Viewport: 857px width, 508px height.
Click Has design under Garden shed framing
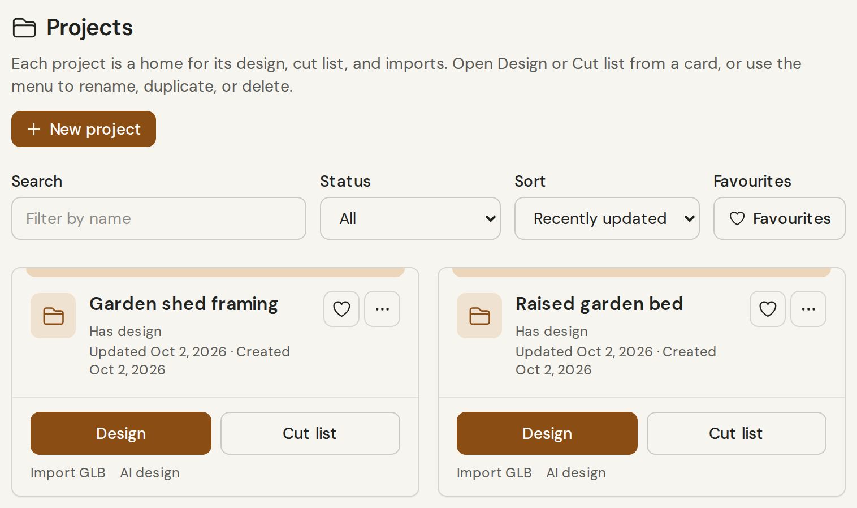point(125,332)
